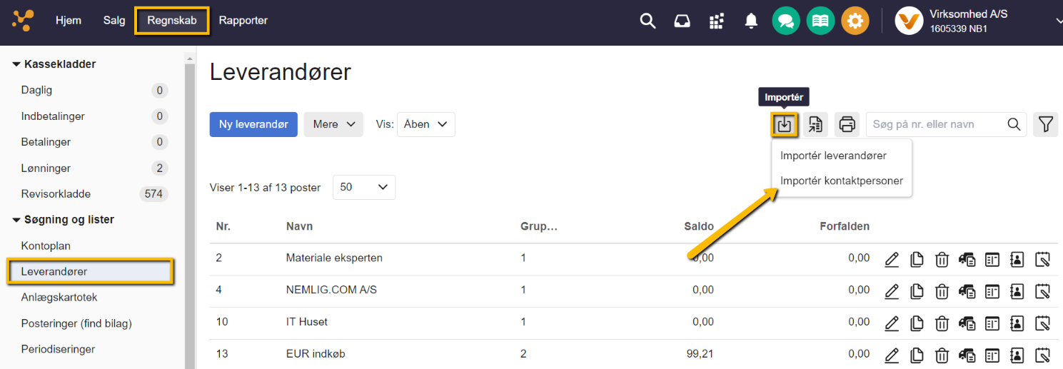This screenshot has height=369, width=1063.
Task: Collapse the Kassekladder section
Action: [16, 64]
